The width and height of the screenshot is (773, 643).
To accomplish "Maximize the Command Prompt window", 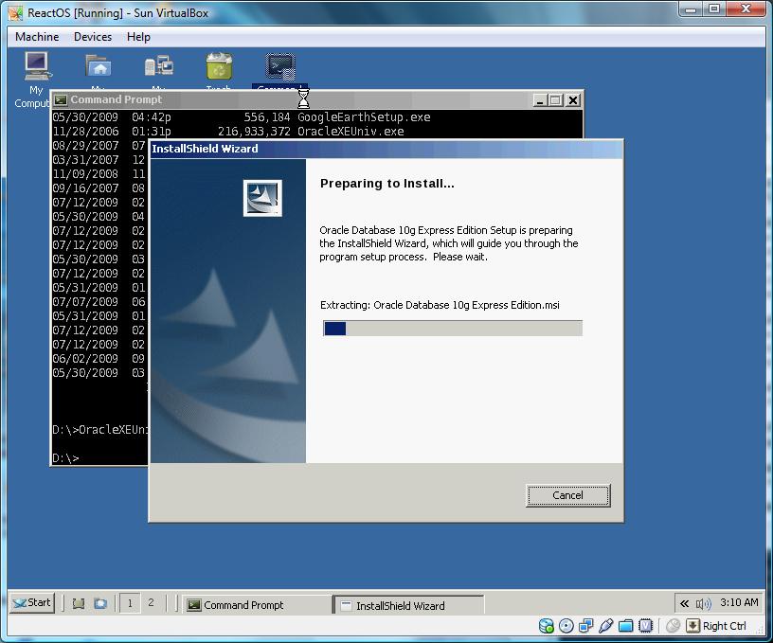I will point(555,100).
